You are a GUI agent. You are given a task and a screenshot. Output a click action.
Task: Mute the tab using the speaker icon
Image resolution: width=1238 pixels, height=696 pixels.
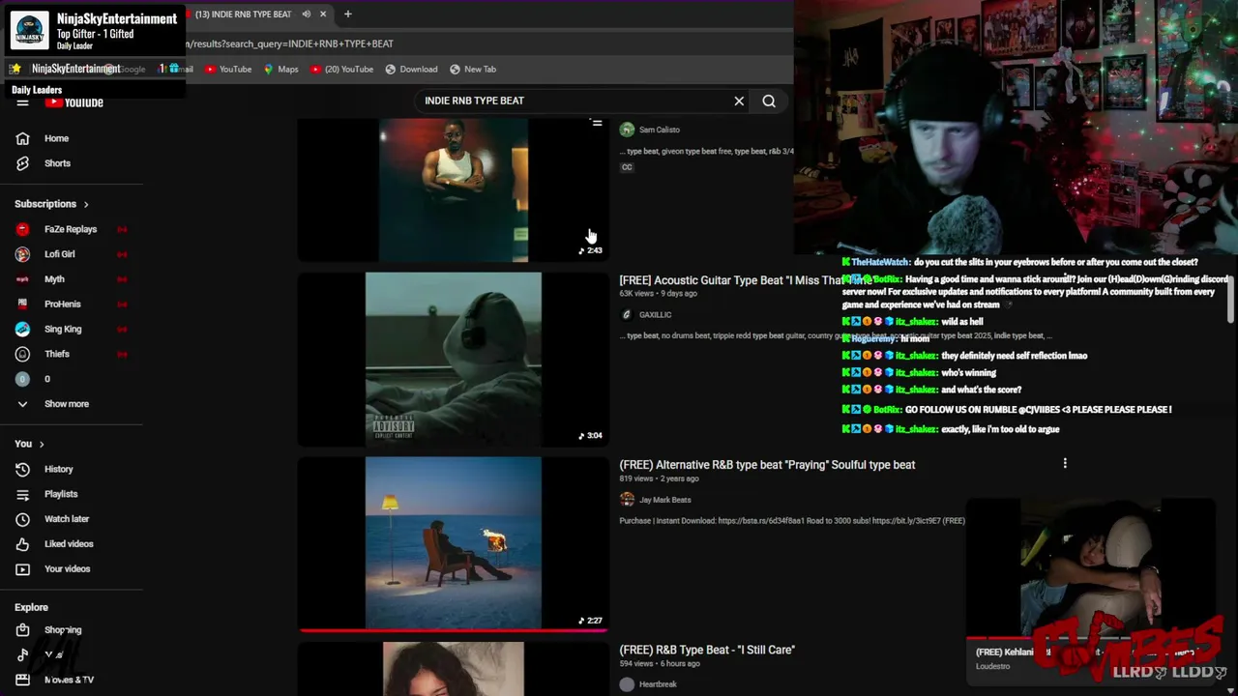click(306, 14)
